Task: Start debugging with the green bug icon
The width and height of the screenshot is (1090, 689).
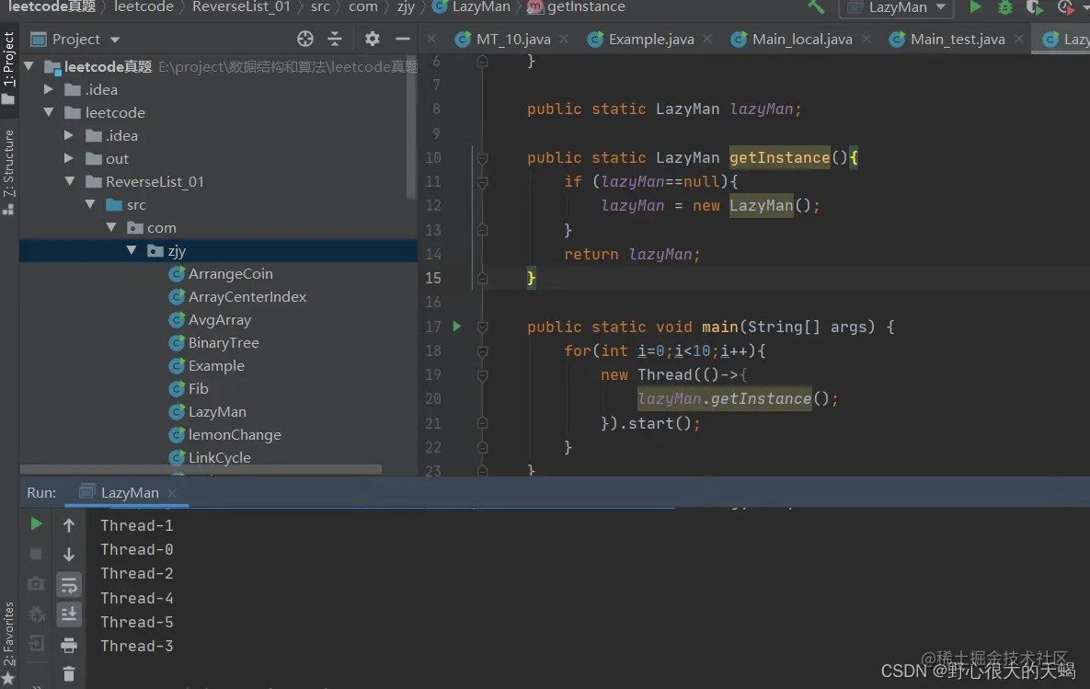Action: click(1005, 7)
